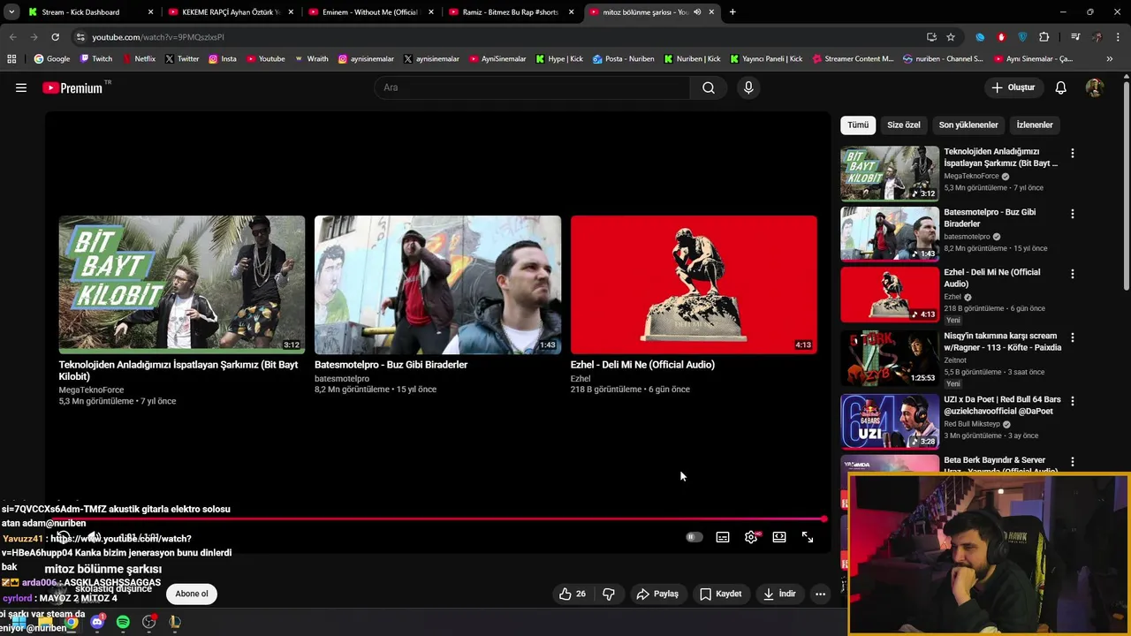Open Yayıncı Paneli | Kick bookmark
1131x636 pixels.
[x=766, y=59]
